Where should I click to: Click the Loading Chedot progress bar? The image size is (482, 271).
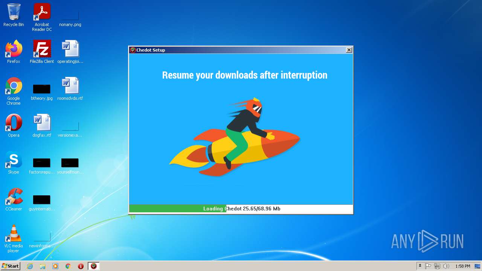(241, 209)
